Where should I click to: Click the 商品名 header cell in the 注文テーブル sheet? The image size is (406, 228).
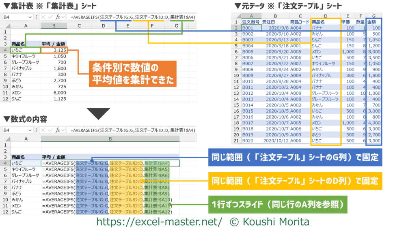coord(325,22)
